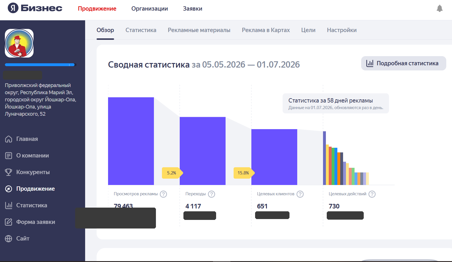This screenshot has height=262, width=452.
Task: Click the Целевых клиентов funnel bar
Action: (x=274, y=157)
